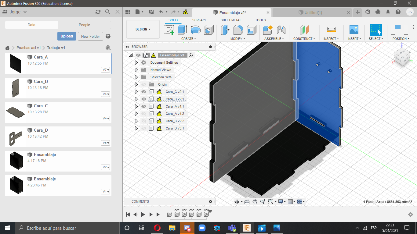This screenshot has height=234, width=417.
Task: Select the Extrude tool icon
Action: point(182,30)
